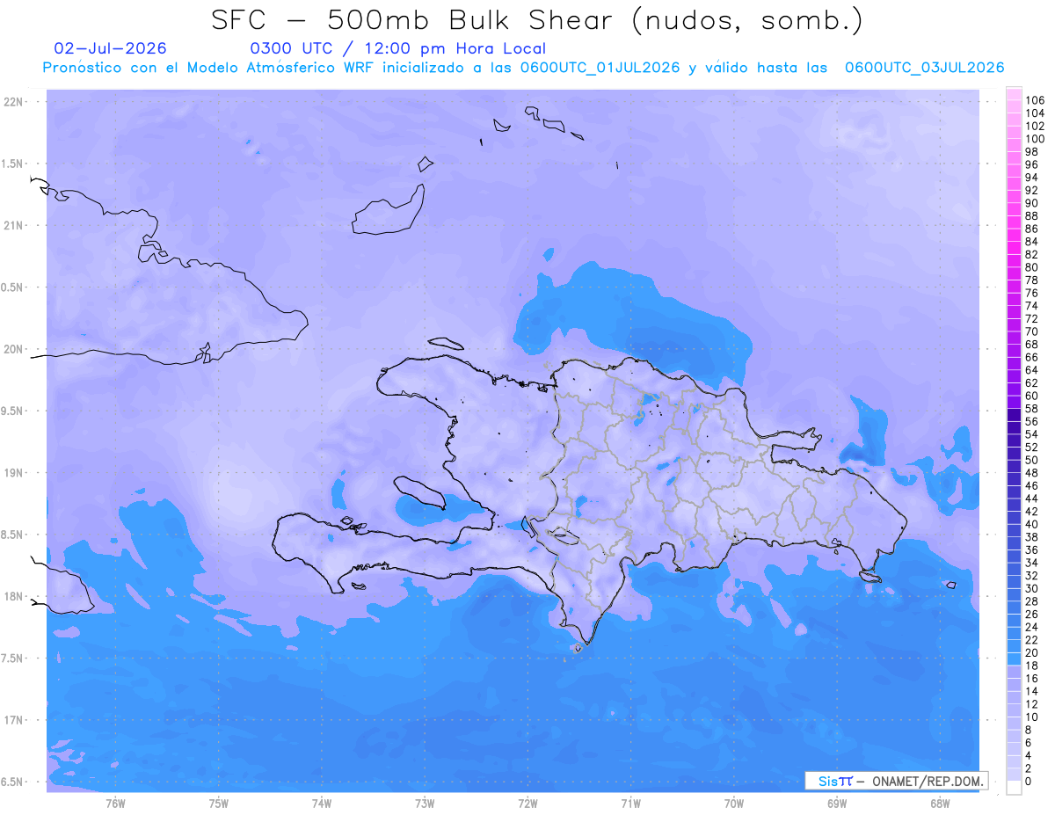The height and width of the screenshot is (815, 1055).
Task: Click the color bar value '20'
Action: (x=1032, y=652)
